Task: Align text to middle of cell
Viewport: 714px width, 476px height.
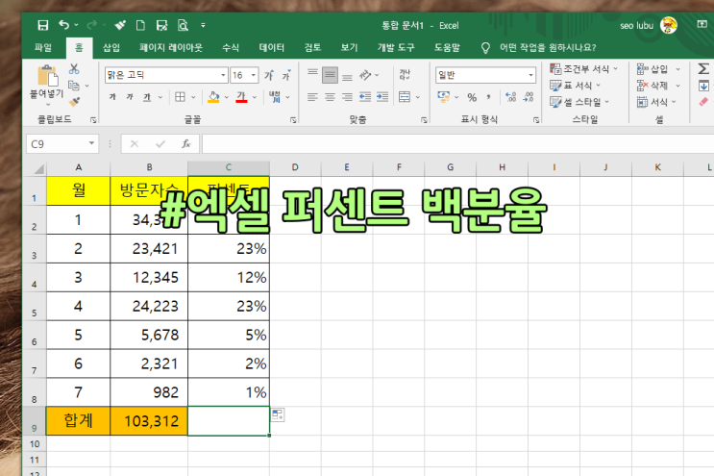Action: pyautogui.click(x=330, y=75)
